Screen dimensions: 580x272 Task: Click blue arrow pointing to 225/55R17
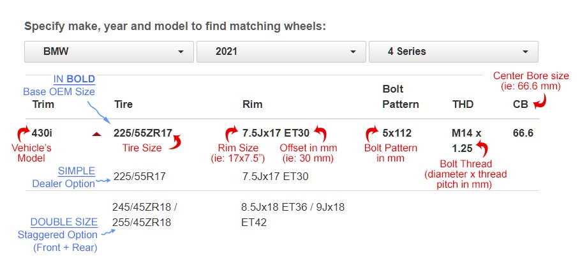103,181
